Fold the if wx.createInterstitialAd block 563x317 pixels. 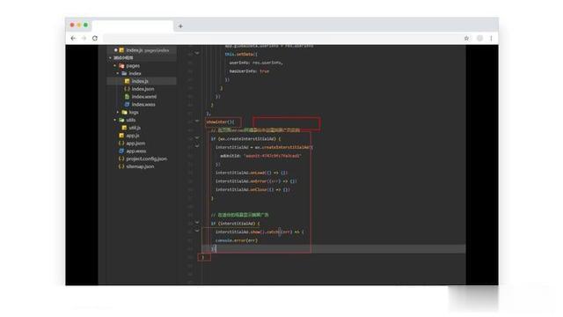[197, 137]
